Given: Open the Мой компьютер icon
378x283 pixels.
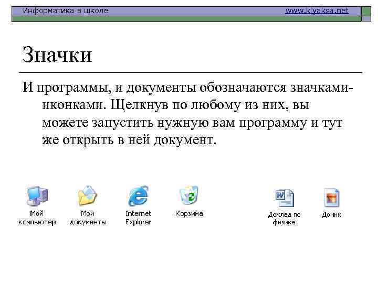Looking at the screenshot, I should (37, 196).
